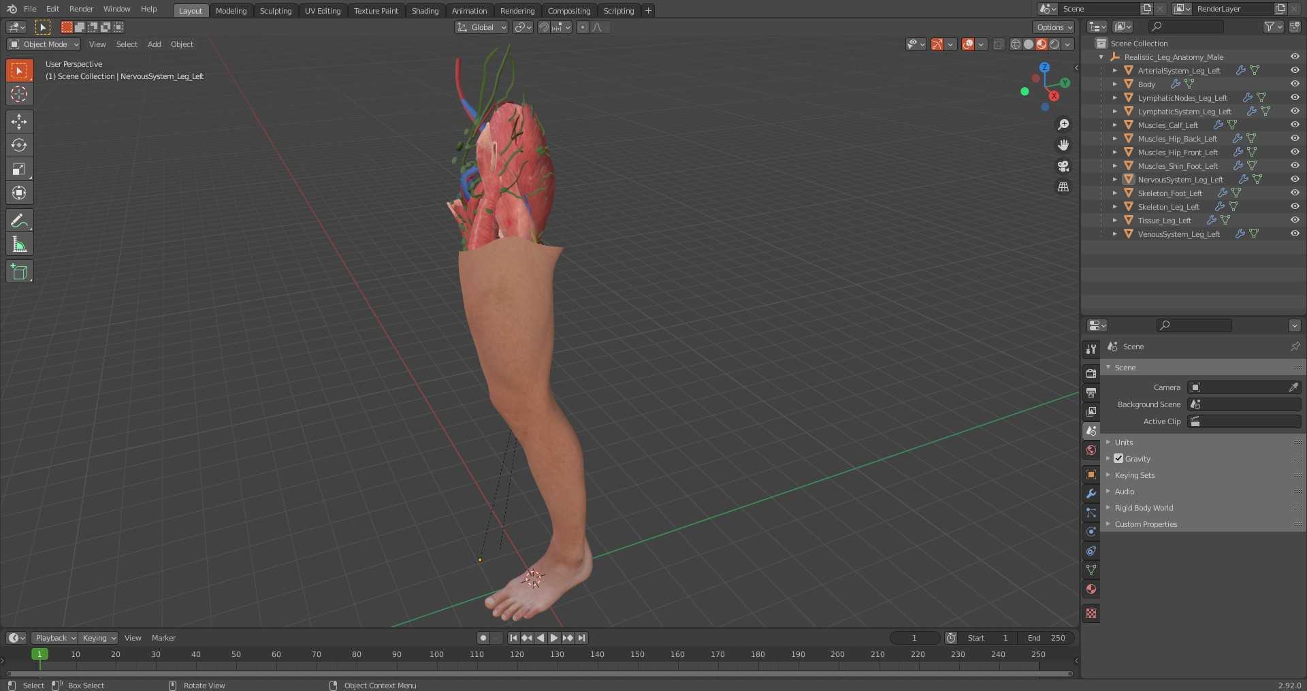The width and height of the screenshot is (1307, 691).
Task: Open the World properties tab
Action: click(1091, 450)
